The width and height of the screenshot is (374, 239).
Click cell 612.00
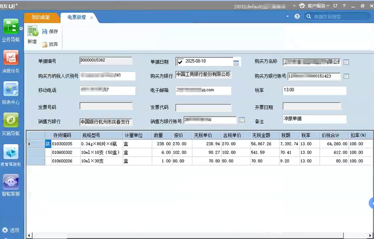tap(334, 152)
